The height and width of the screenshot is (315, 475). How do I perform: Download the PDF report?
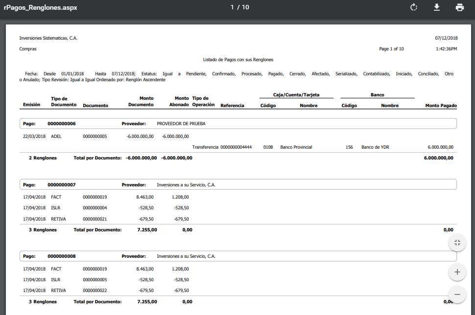pos(437,7)
